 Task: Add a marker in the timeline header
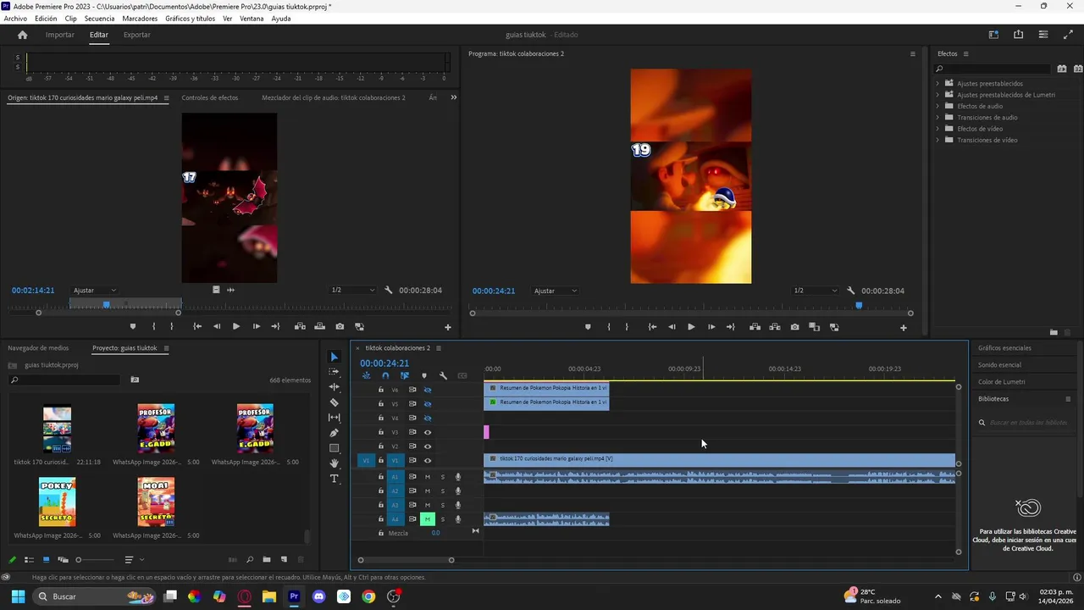pos(424,375)
